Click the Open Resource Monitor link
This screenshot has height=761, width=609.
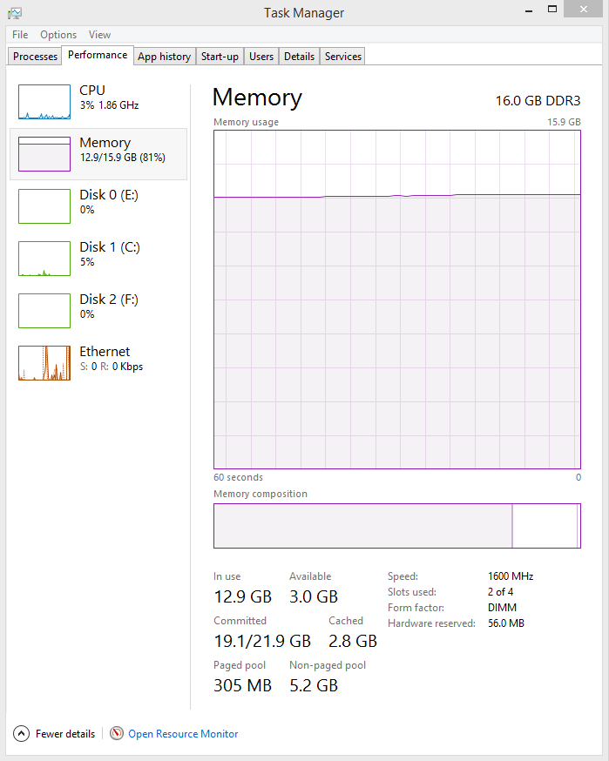tap(183, 734)
